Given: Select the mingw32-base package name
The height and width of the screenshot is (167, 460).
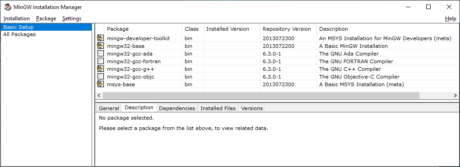Looking at the screenshot, I should pyautogui.click(x=125, y=46).
